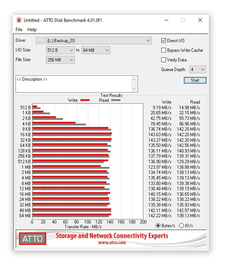Click into the Description text field

[73, 84]
